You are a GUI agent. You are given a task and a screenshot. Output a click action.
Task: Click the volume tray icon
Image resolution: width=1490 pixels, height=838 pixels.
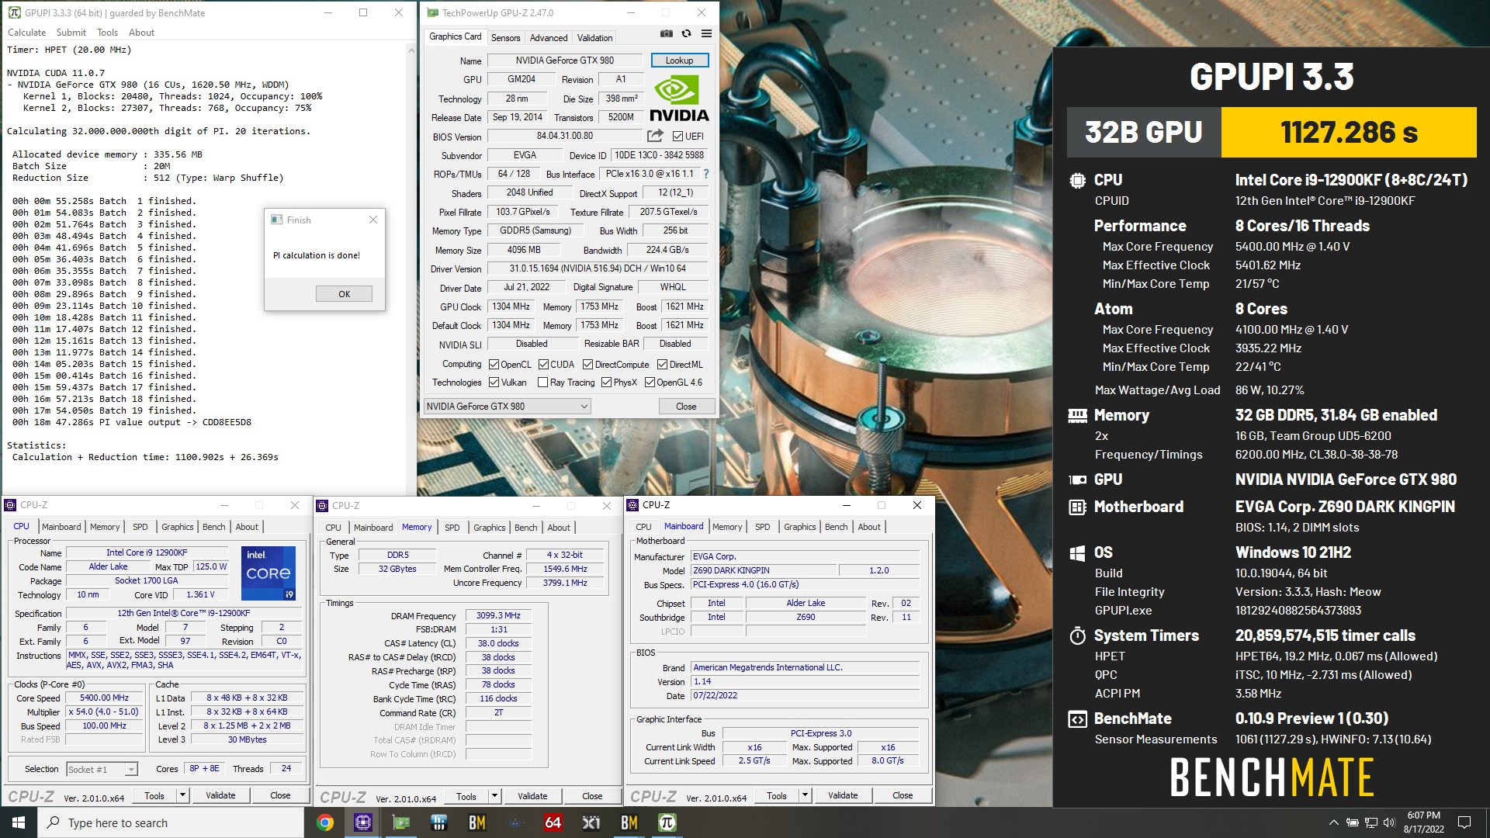click(x=1389, y=822)
